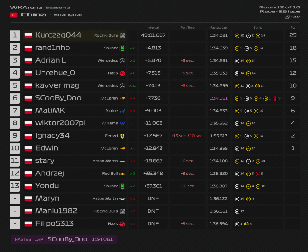Click red down arrow on Maniu1982 row
The image size is (308, 252).
pyautogui.click(x=131, y=211)
